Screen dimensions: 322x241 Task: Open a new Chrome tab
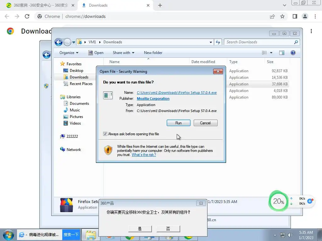pos(160,5)
